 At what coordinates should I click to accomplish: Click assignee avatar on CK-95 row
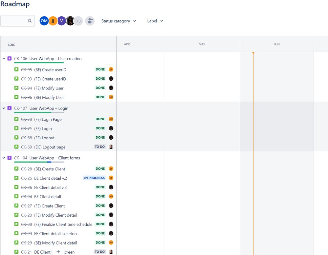(x=111, y=69)
